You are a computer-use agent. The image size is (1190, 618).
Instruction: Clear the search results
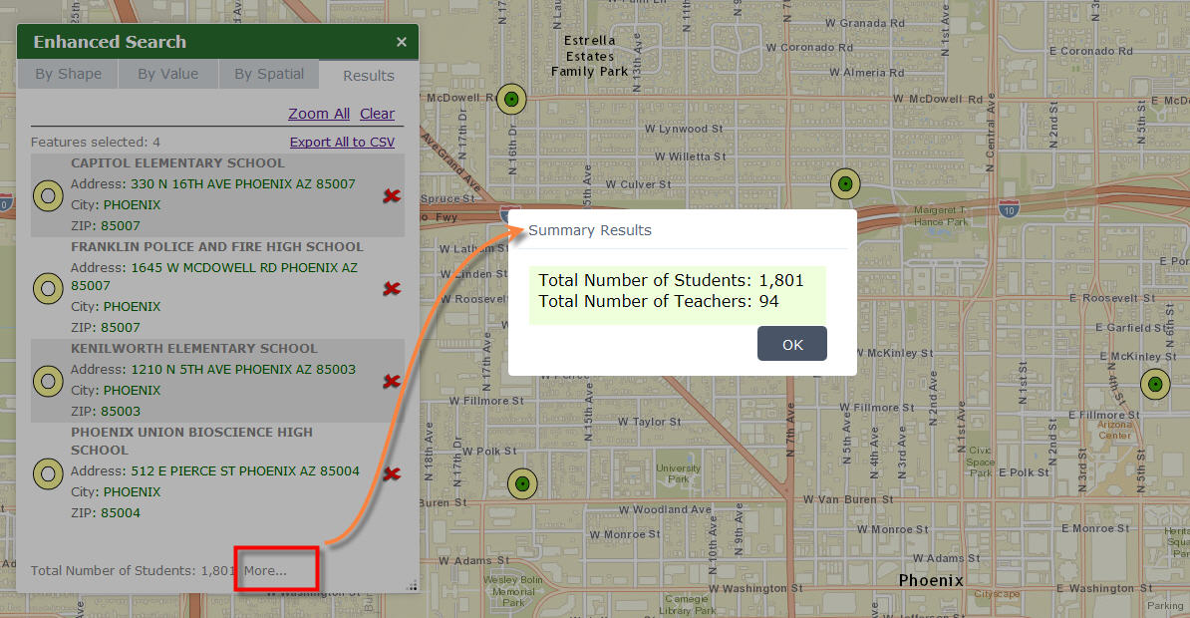(x=377, y=113)
